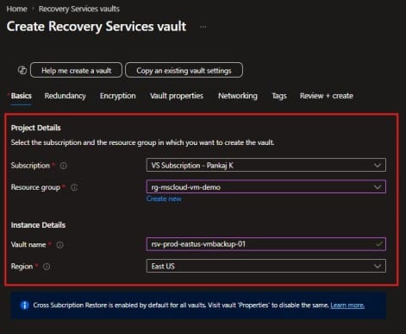Go to the Networking tab
The width and height of the screenshot is (406, 334).
point(238,96)
